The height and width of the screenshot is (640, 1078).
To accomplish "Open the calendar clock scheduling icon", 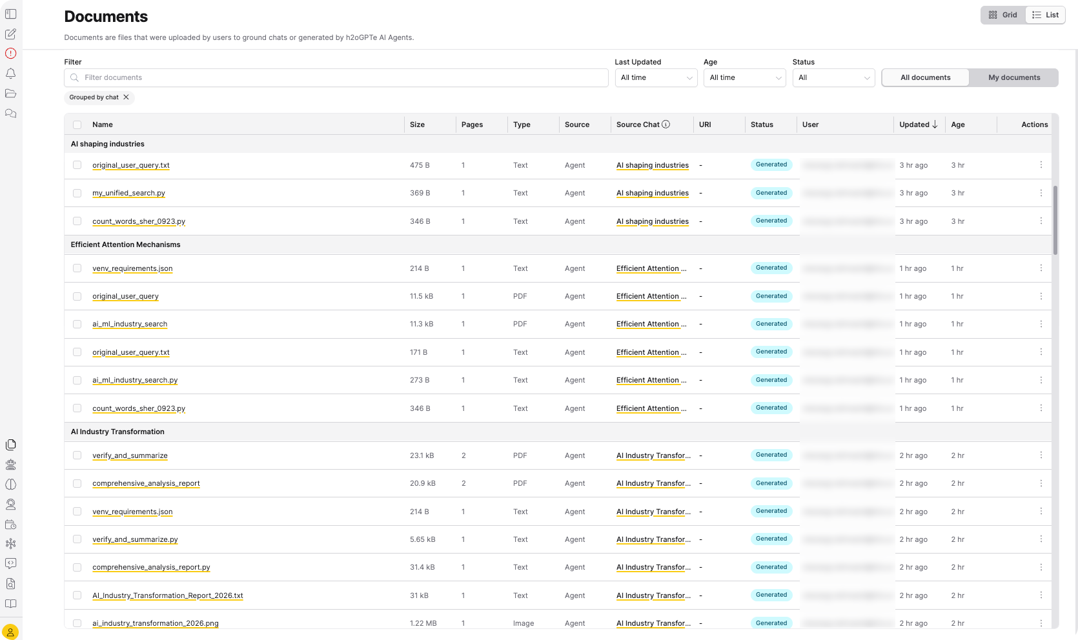I will 10,525.
